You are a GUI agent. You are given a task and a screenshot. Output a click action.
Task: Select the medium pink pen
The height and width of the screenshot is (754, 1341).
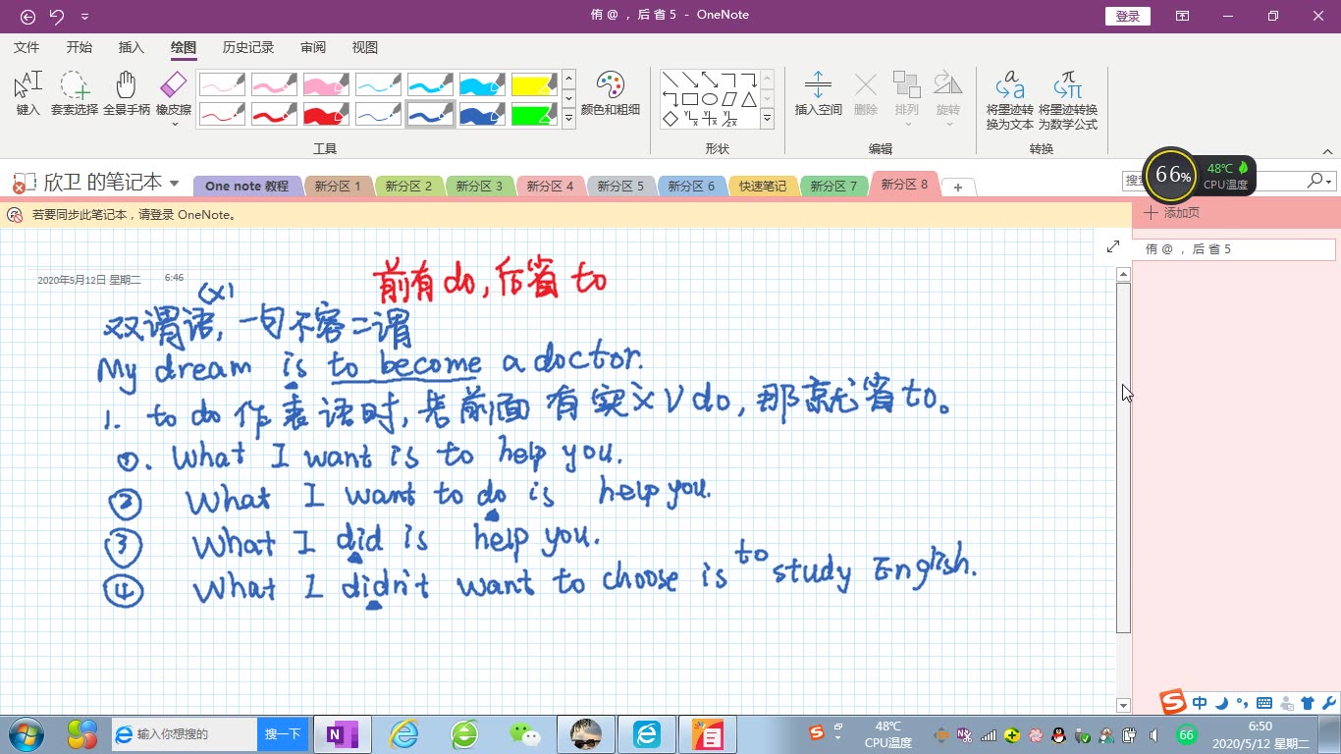point(274,83)
